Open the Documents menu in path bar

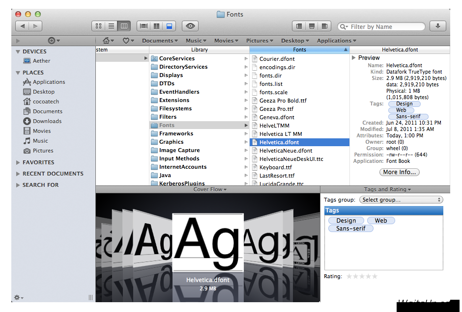tap(160, 41)
